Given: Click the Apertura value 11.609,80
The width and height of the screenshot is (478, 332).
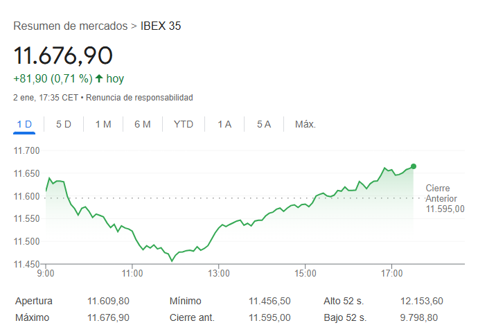Looking at the screenshot, I should tap(108, 302).
